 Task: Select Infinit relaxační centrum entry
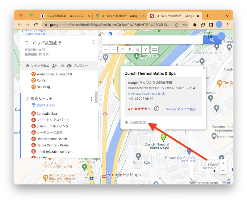(x=55, y=151)
